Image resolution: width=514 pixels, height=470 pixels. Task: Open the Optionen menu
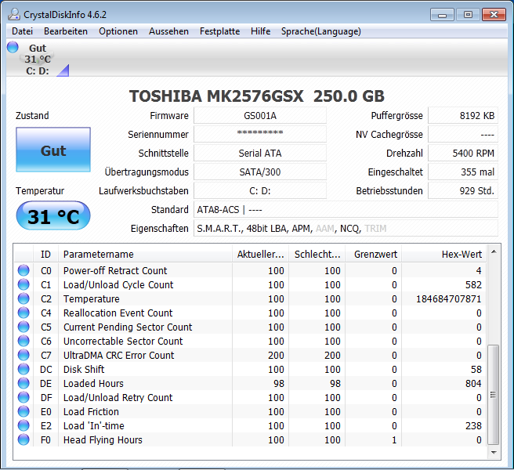point(118,31)
